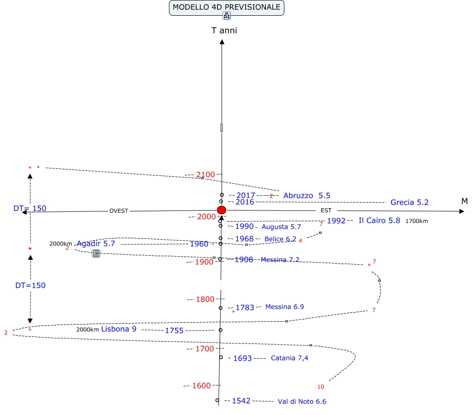475x415 pixels.
Task: Click the year 1908 node
Action: (x=244, y=259)
